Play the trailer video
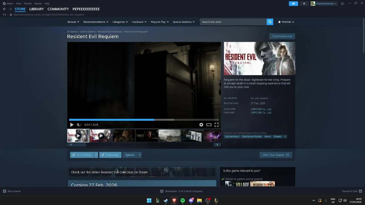The width and height of the screenshot is (365, 205). [x=72, y=125]
